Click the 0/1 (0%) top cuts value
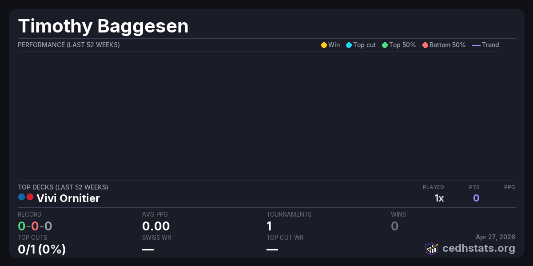Screen dimensions: 533x266 coord(42,250)
